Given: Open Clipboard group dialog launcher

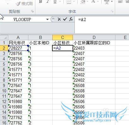Looking at the screenshot, I should click(x=32, y=11).
